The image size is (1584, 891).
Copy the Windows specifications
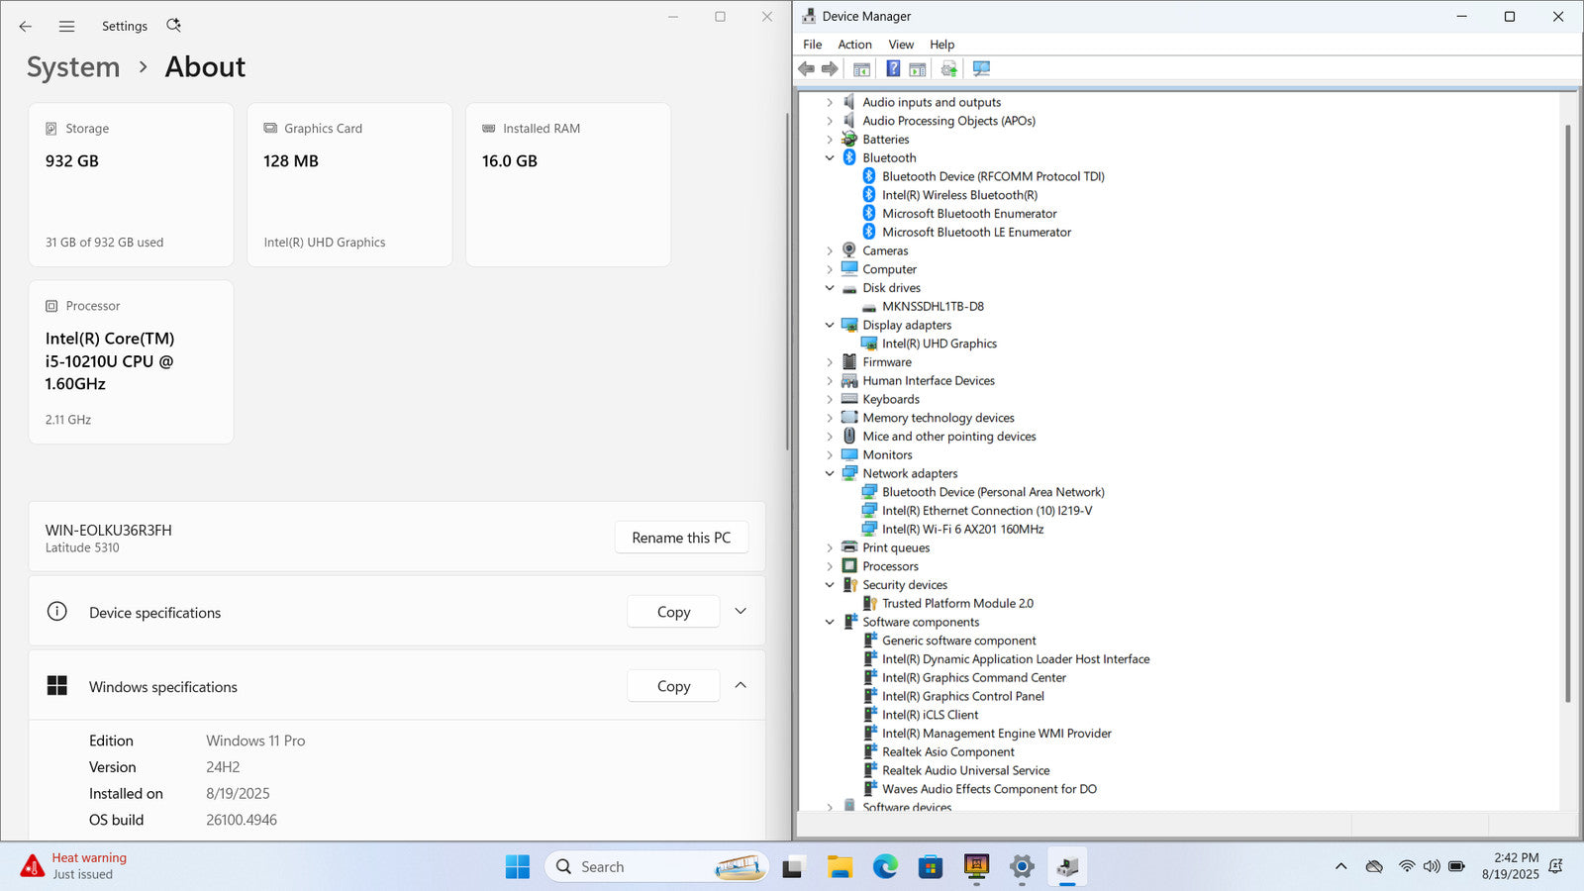click(x=673, y=686)
